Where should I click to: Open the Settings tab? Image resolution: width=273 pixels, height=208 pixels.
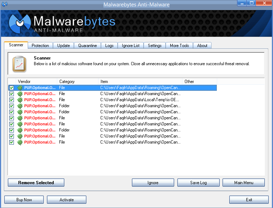pos(155,46)
